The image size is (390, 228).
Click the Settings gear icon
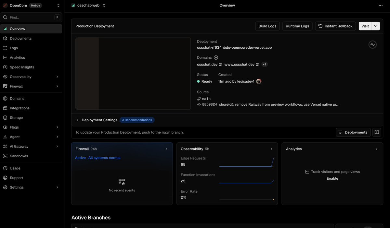click(5, 187)
